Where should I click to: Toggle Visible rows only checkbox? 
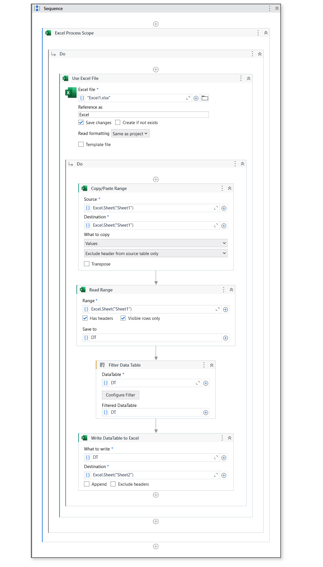coord(123,318)
